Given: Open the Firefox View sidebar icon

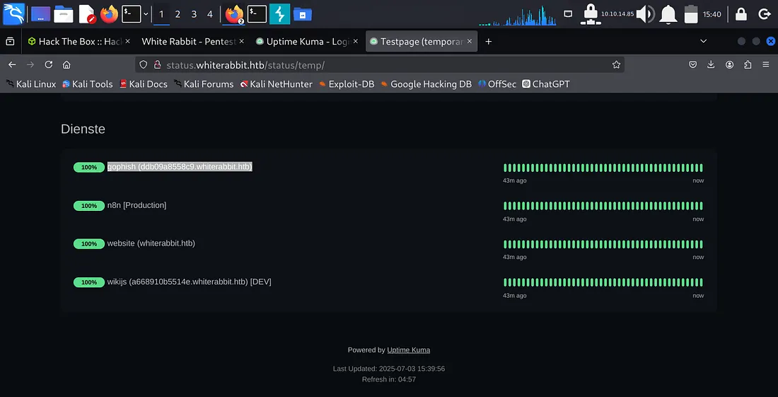Looking at the screenshot, I should (10, 42).
